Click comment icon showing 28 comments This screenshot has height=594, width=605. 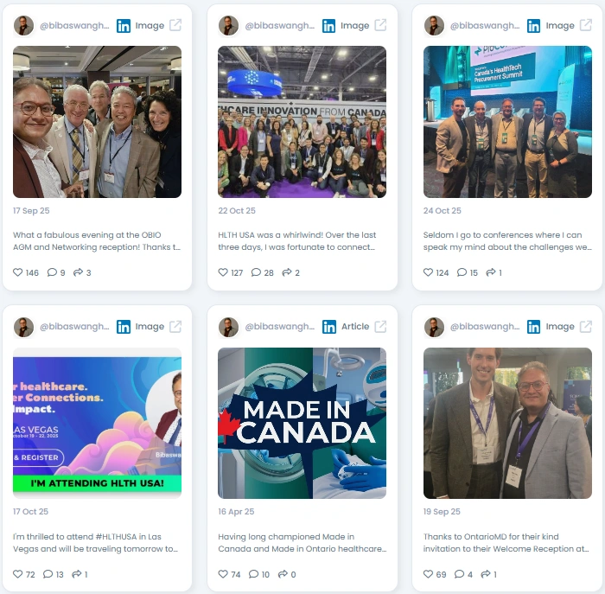256,272
